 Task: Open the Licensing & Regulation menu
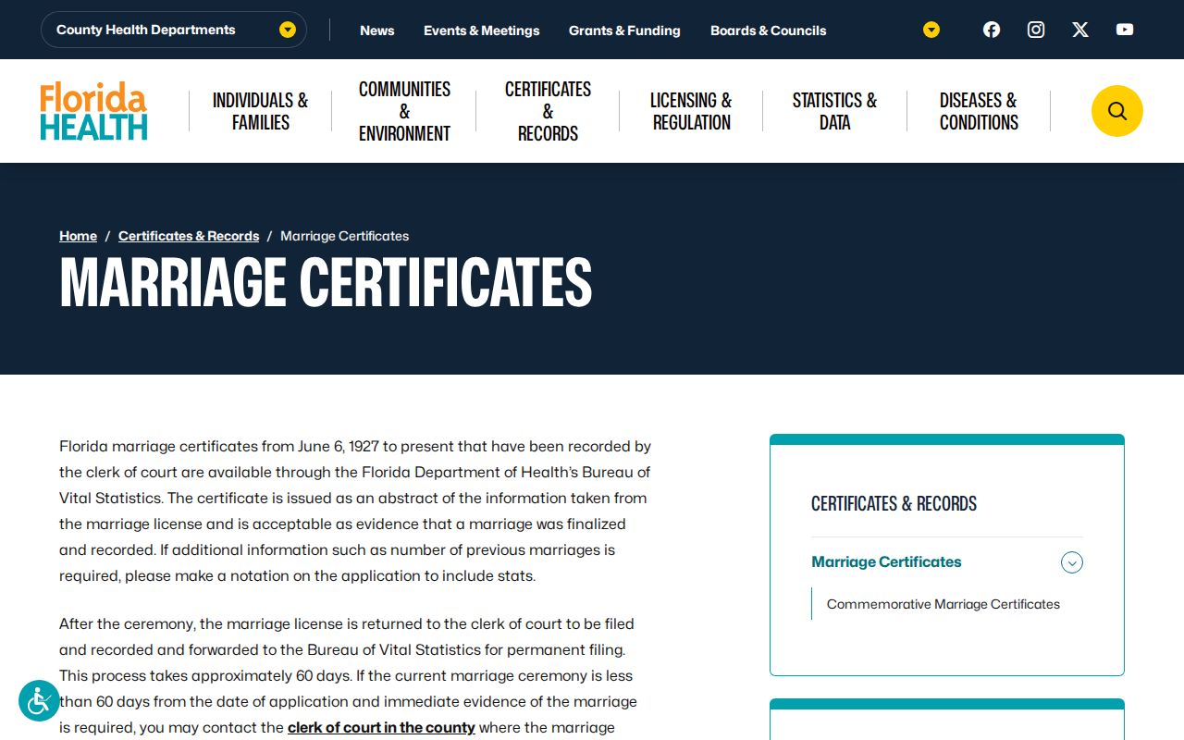[691, 111]
